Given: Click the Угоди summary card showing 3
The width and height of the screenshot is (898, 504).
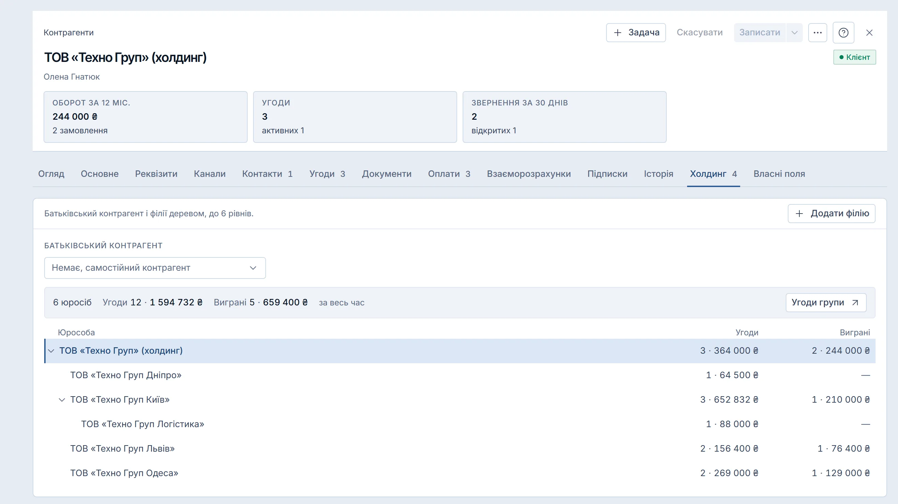Looking at the screenshot, I should [x=355, y=117].
